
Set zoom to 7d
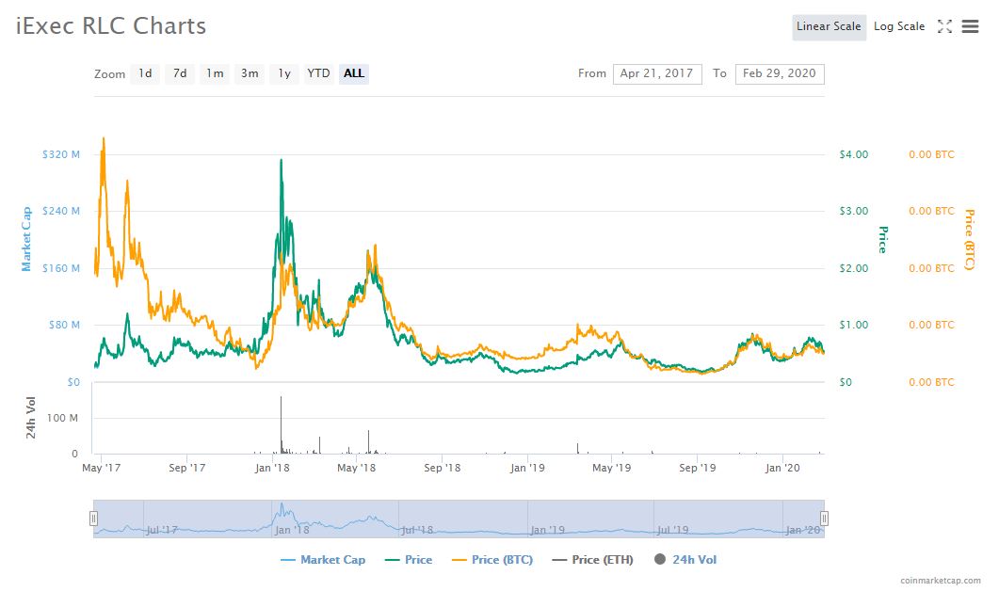(180, 73)
